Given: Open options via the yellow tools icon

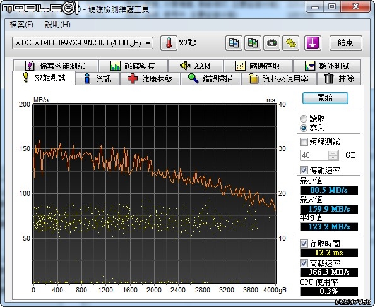Looking at the screenshot, I should click(x=291, y=43).
